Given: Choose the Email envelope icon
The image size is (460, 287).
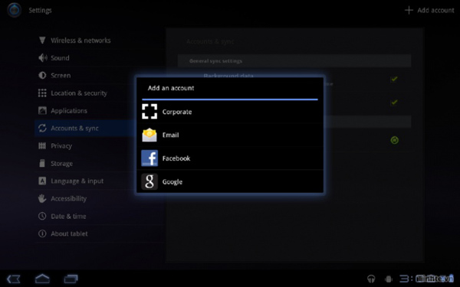Looking at the screenshot, I should 149,135.
